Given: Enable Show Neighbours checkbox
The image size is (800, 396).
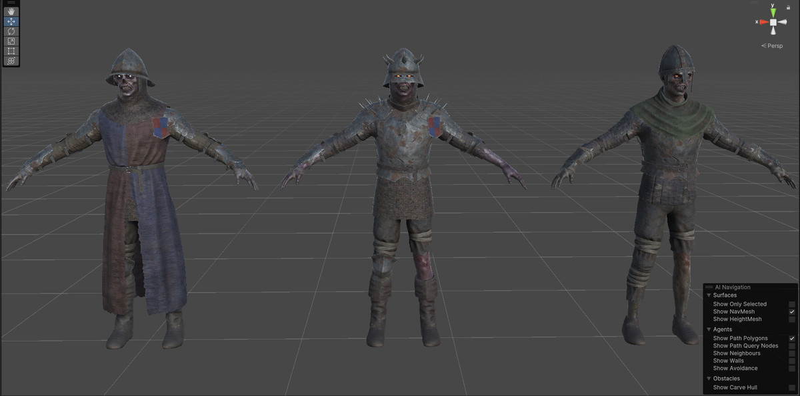Looking at the screenshot, I should coord(792,353).
